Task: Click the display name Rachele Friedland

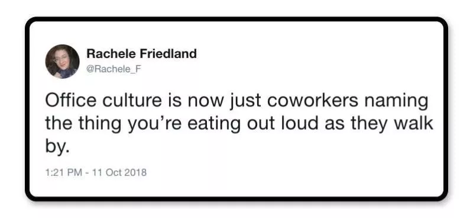Action: [141, 54]
